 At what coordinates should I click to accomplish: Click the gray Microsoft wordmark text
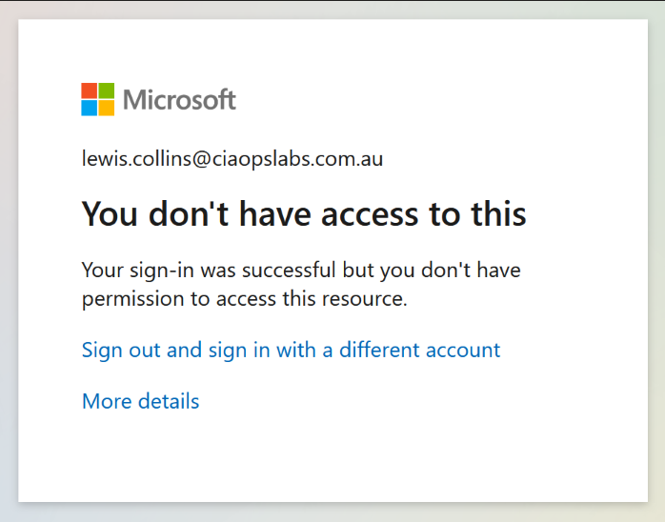[179, 99]
